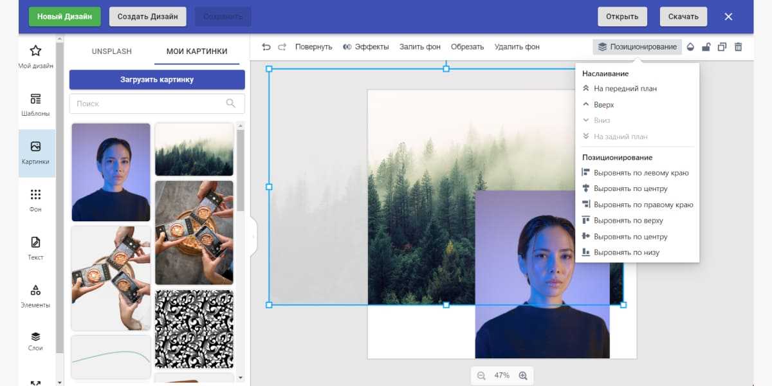This screenshot has width=772, height=386.
Task: Click the top-left resize handle of selection
Action: (x=269, y=69)
